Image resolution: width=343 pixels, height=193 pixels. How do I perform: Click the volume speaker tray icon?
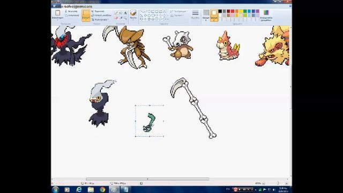[274, 190]
